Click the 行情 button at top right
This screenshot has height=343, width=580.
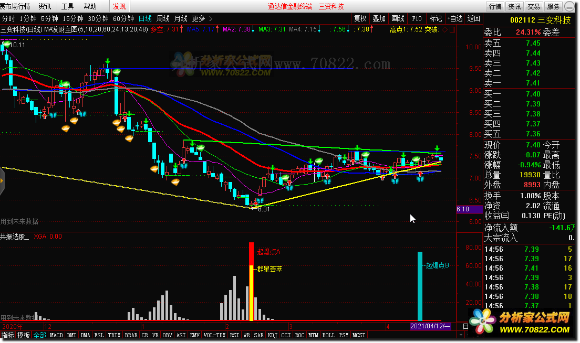click(x=495, y=7)
